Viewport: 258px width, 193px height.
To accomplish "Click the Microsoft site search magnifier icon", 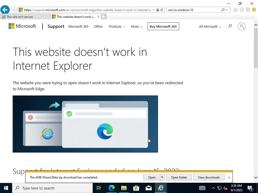I will coord(230,26).
